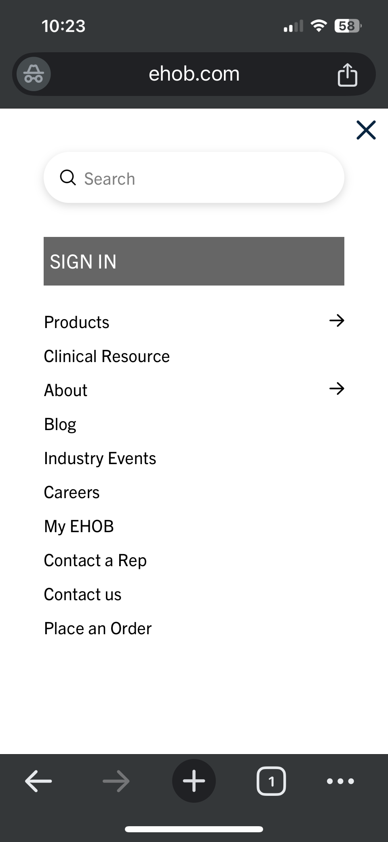Tap the share icon in address bar

[347, 75]
